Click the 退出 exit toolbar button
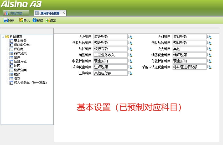The height and width of the screenshot is (145, 223). [51, 20]
